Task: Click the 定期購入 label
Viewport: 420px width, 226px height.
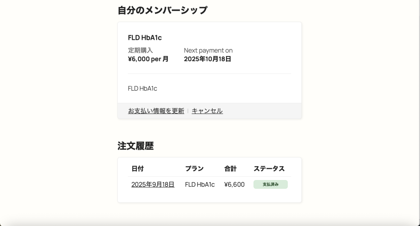Action: (140, 50)
